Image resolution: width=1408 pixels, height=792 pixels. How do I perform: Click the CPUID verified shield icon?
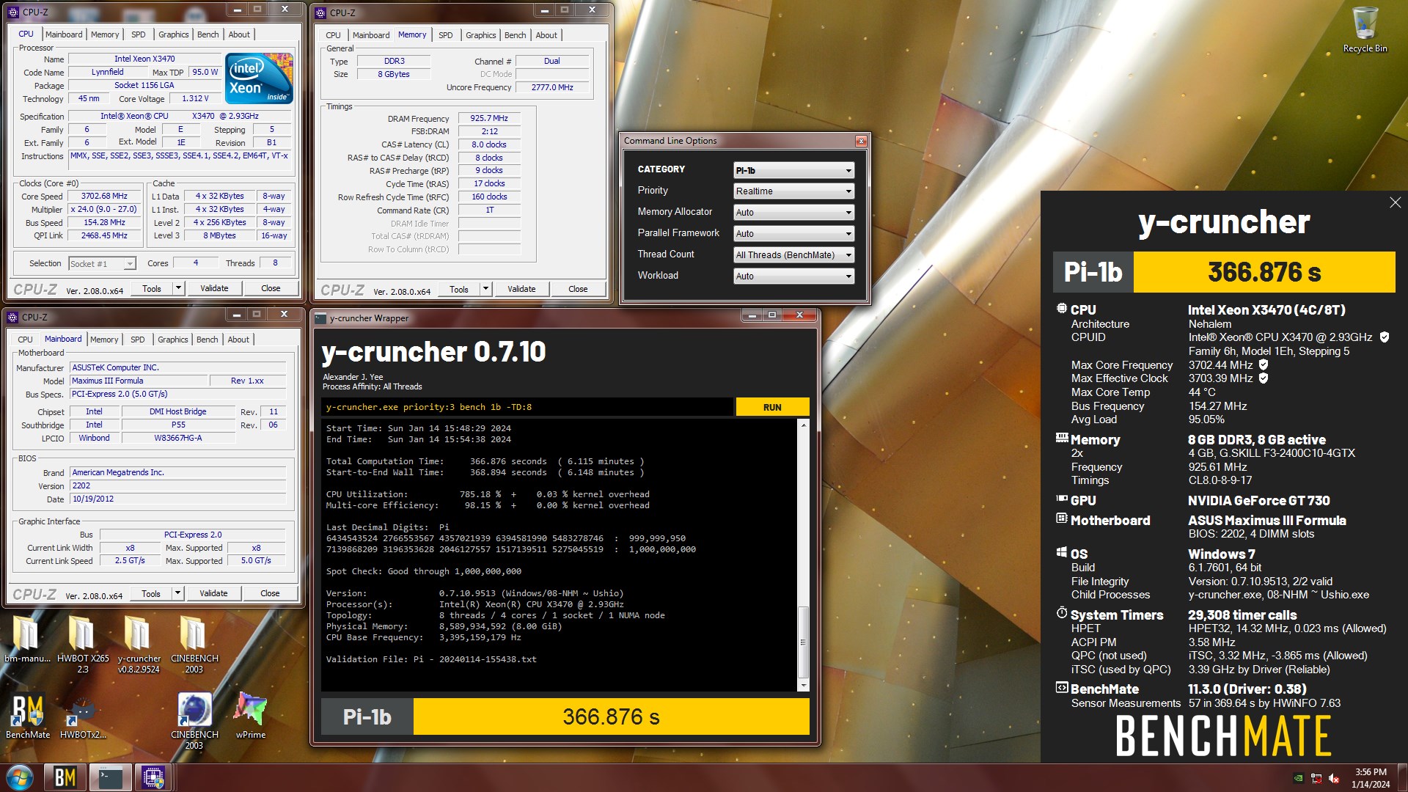pyautogui.click(x=1385, y=337)
